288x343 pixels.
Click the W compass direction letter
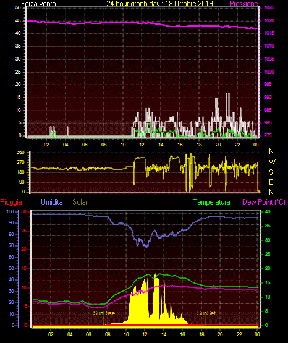[x=272, y=162]
